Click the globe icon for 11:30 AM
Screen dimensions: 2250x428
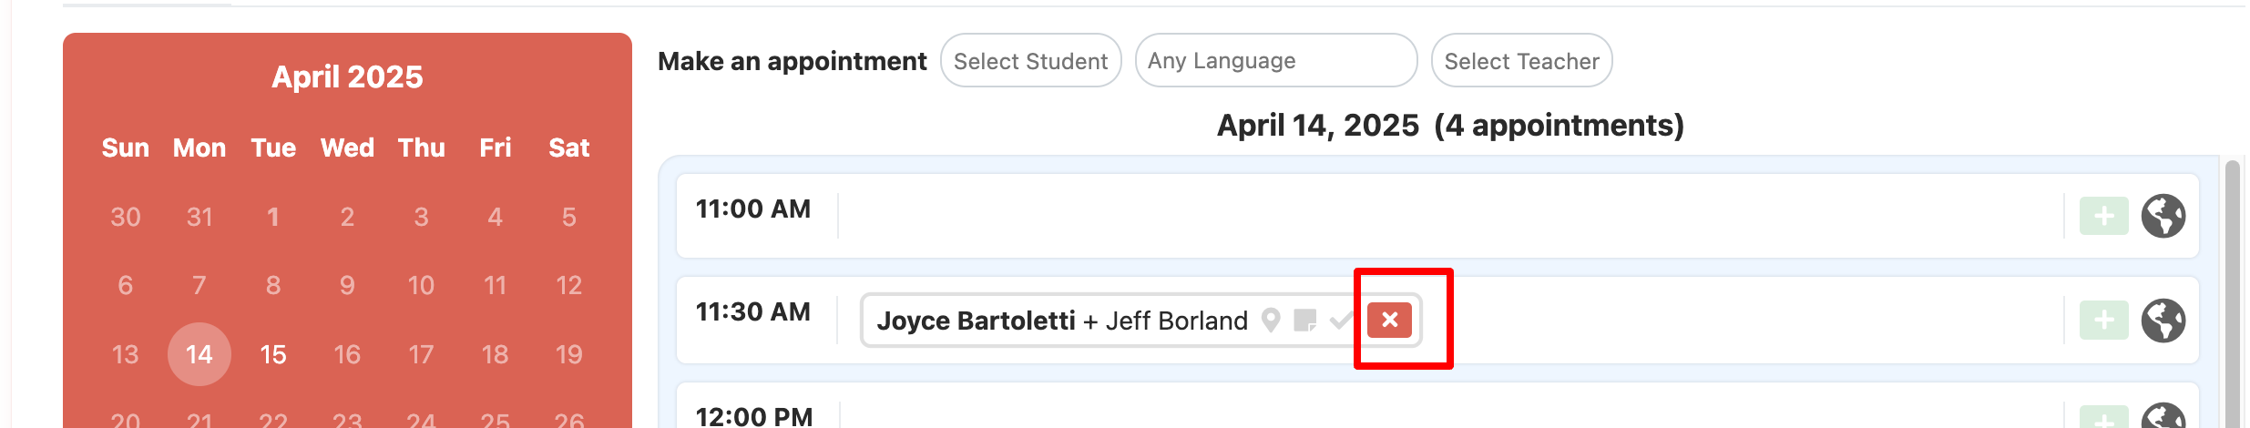[2163, 321]
